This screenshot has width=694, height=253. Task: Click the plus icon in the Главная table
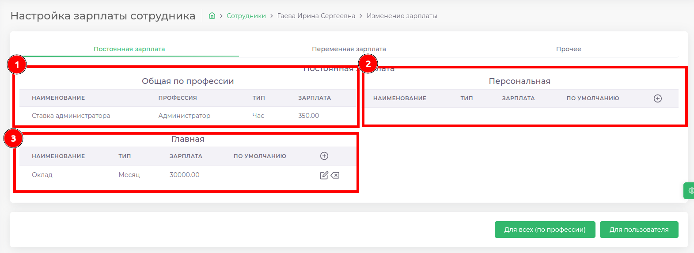324,156
